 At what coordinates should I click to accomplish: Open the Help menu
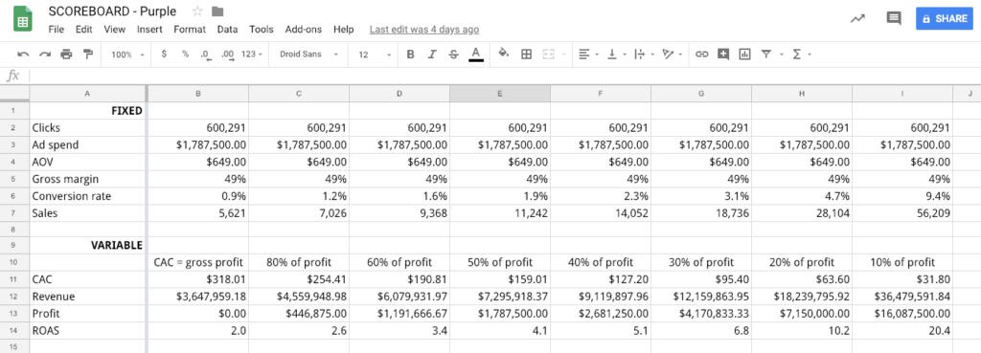(344, 30)
